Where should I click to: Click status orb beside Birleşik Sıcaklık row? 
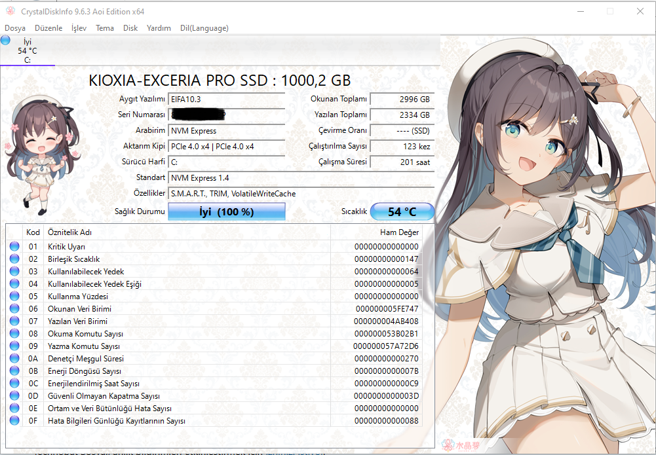(15, 259)
